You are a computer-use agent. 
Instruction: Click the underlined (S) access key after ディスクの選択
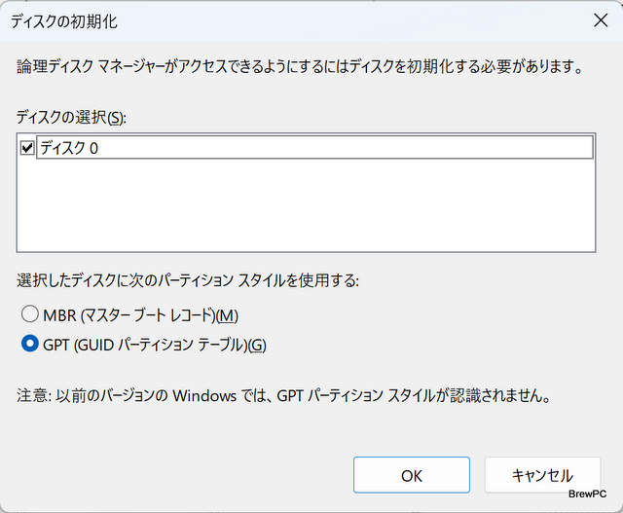(116, 117)
